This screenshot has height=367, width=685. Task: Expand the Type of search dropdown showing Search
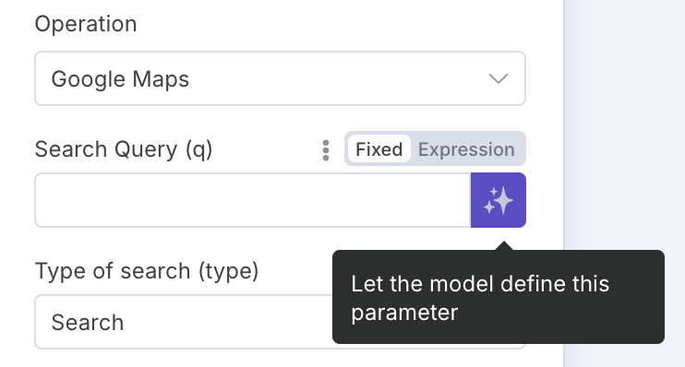[x=184, y=322]
